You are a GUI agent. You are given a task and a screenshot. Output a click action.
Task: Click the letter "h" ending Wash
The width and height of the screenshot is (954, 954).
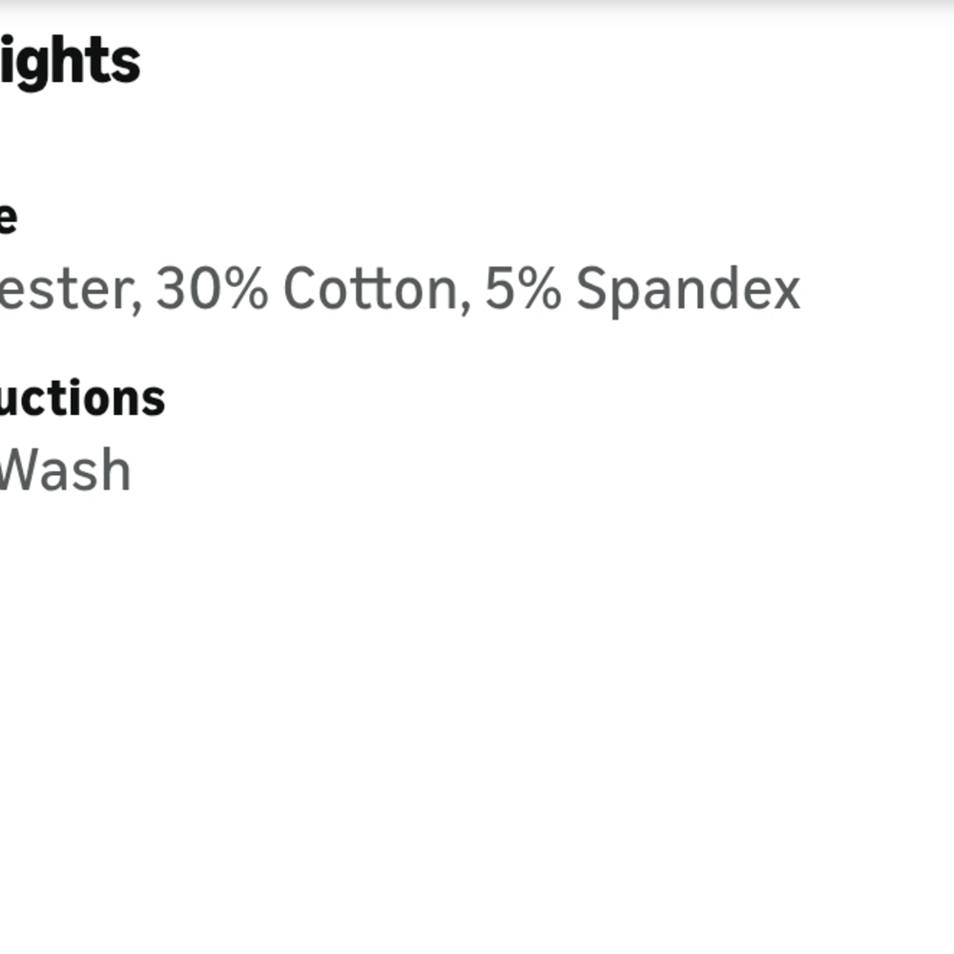114,470
